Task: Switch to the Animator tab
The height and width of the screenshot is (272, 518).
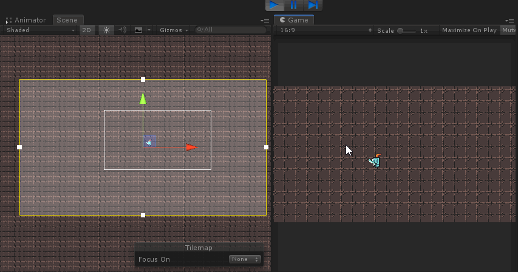Action: coord(29,20)
